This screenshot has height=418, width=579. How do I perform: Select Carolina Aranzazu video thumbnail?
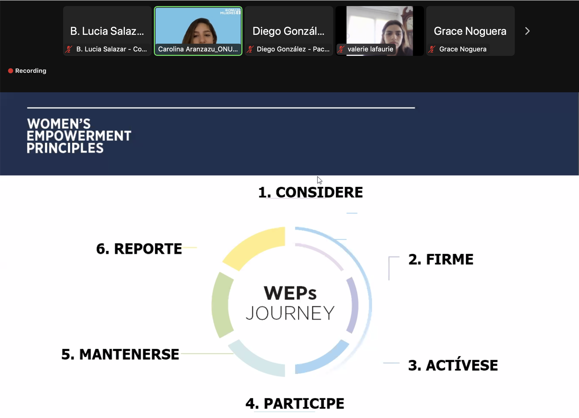tap(198, 31)
